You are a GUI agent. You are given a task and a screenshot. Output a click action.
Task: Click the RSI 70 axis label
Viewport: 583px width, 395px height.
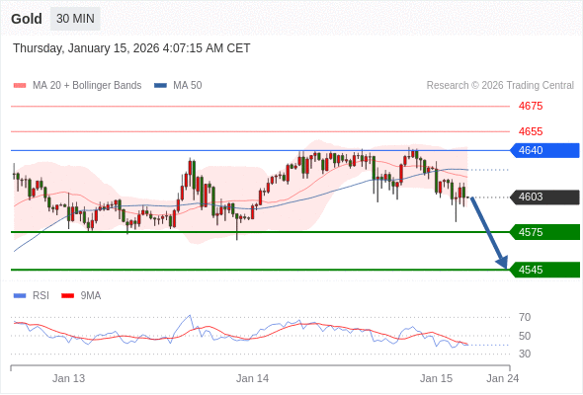(525, 317)
